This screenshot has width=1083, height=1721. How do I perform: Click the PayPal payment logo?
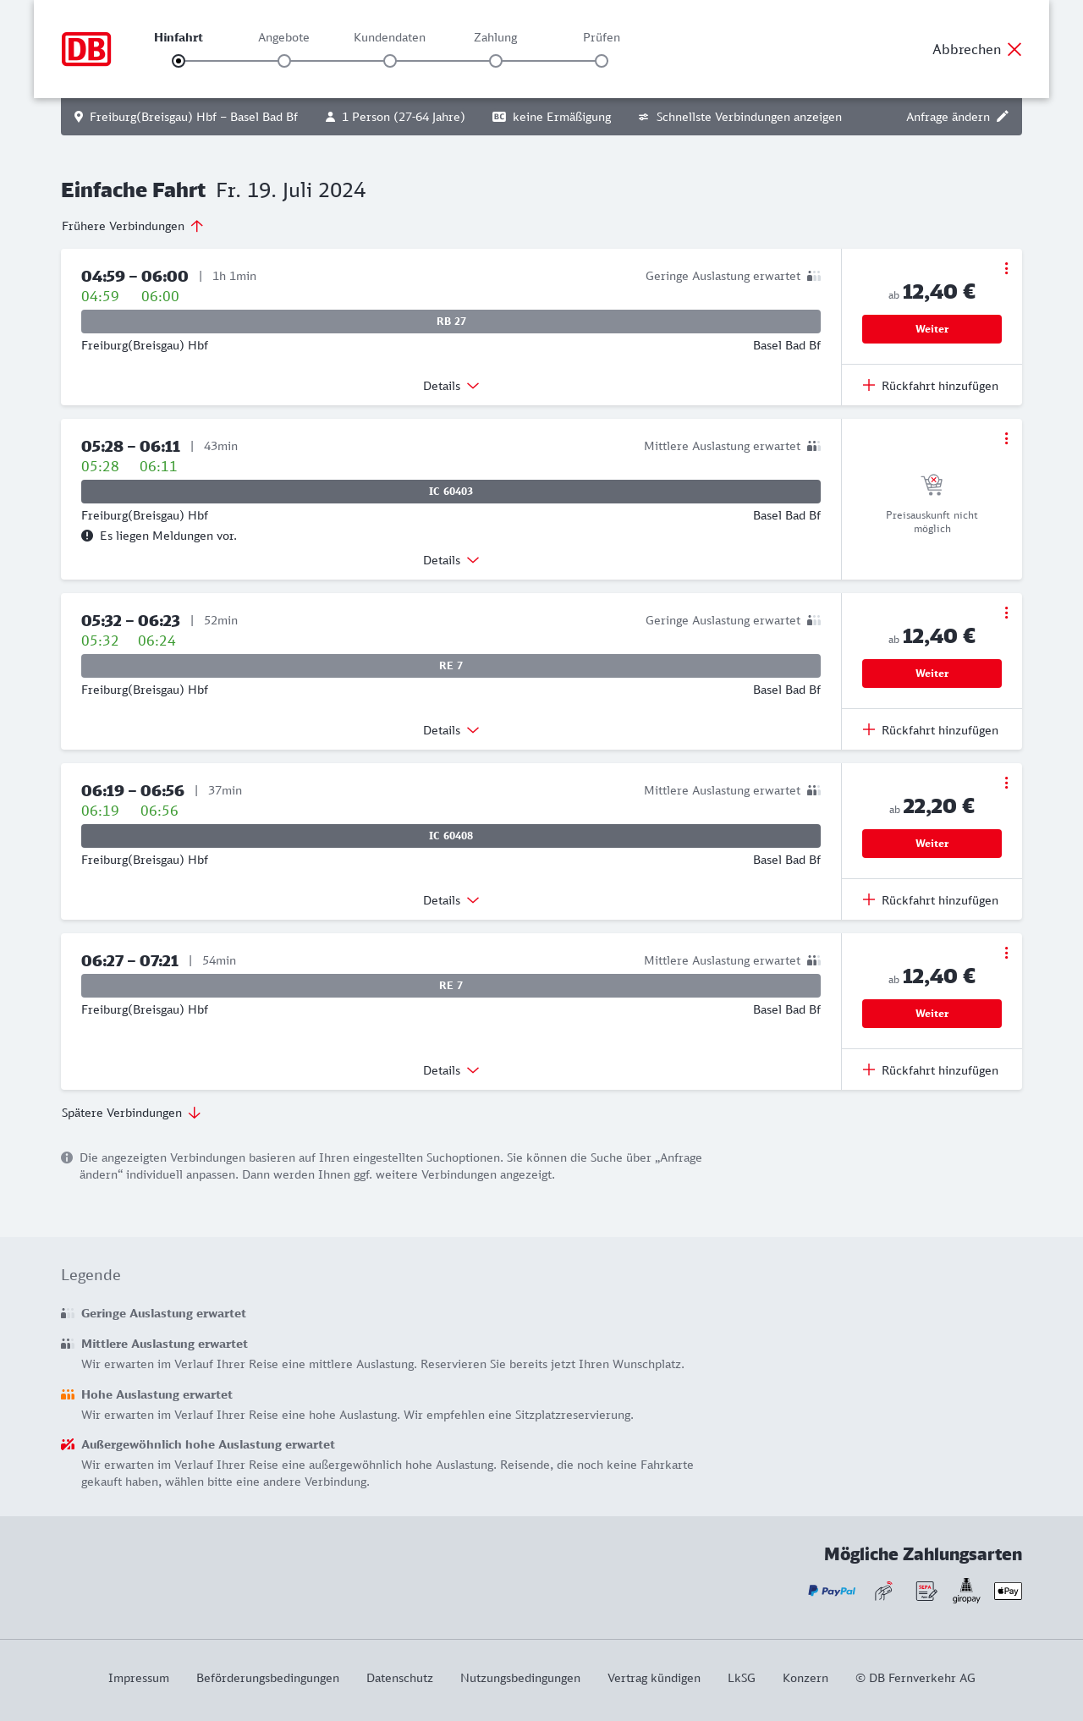[x=832, y=1591]
